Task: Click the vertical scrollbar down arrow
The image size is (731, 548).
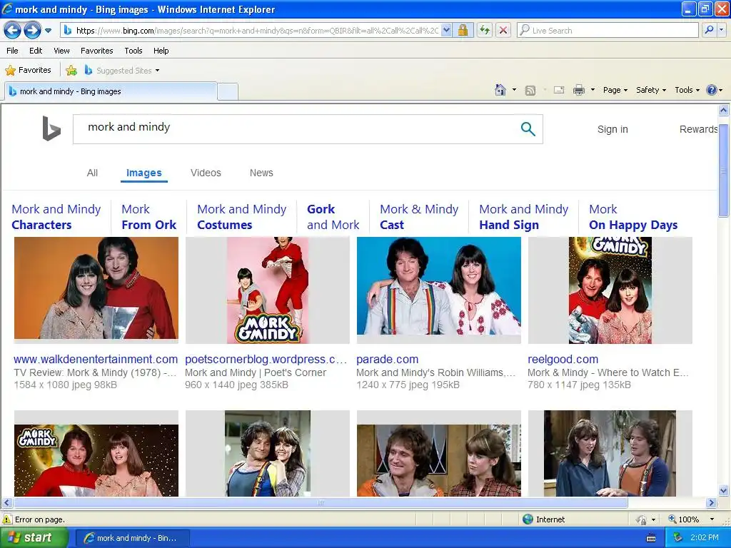Action: 723,490
